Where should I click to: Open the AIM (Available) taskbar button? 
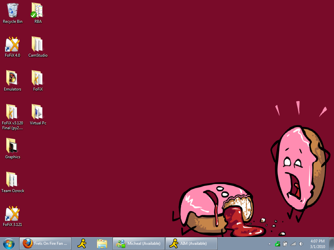click(191, 243)
